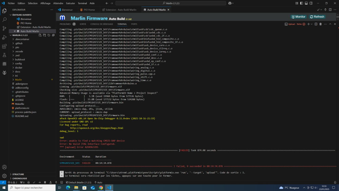Refresh the explorer file tree

pos(49,35)
